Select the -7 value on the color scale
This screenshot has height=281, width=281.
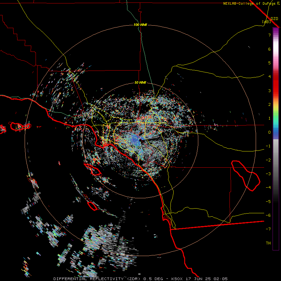click(268, 229)
